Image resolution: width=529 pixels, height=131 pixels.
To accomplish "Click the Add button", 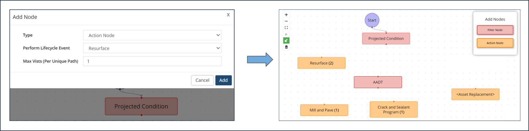I will tap(223, 80).
